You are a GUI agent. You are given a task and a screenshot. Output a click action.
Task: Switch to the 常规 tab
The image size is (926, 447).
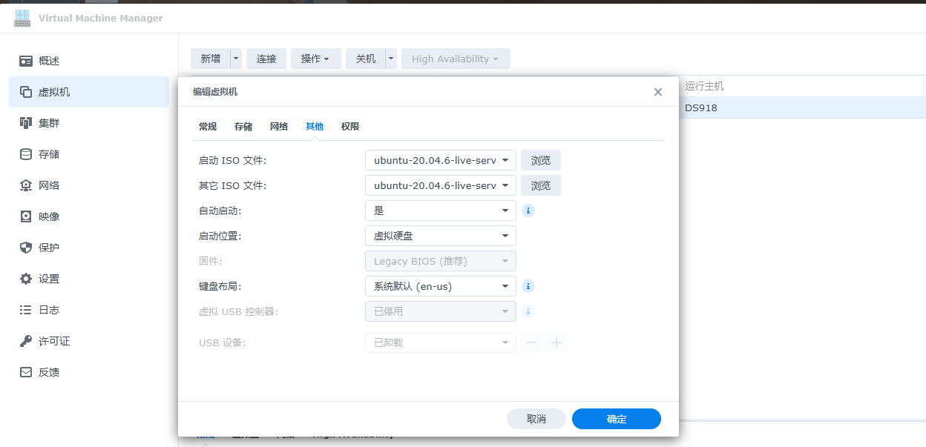pos(208,127)
